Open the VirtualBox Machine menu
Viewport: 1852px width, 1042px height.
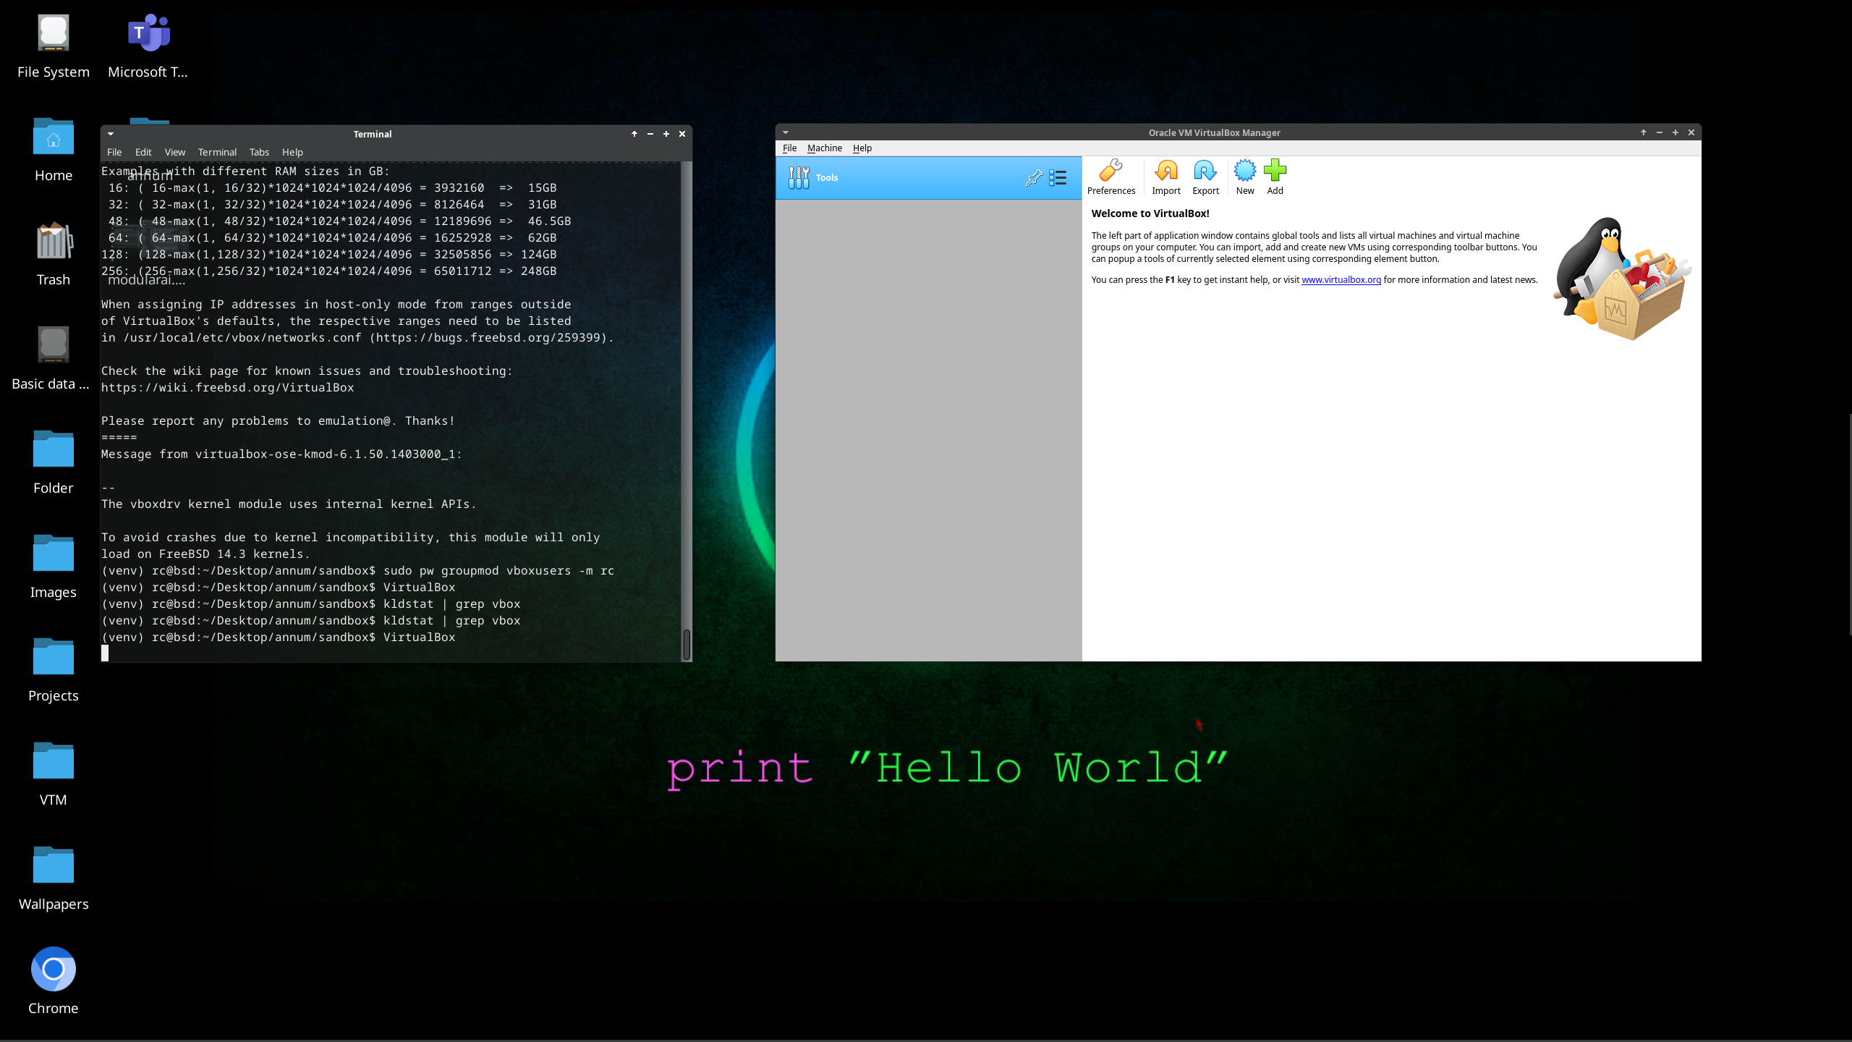824,148
